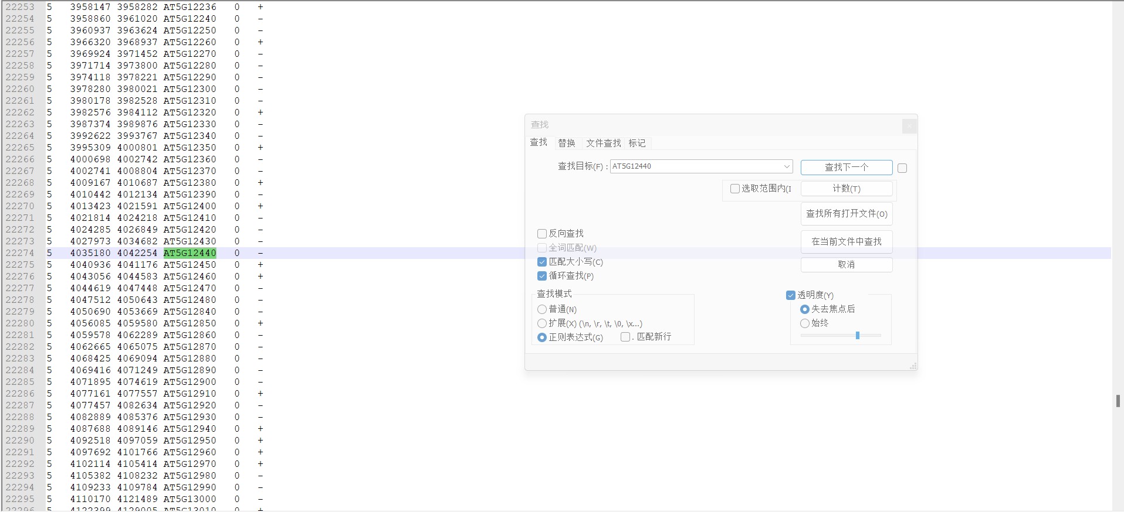Click the 计数 button
1124x512 pixels.
coord(847,189)
